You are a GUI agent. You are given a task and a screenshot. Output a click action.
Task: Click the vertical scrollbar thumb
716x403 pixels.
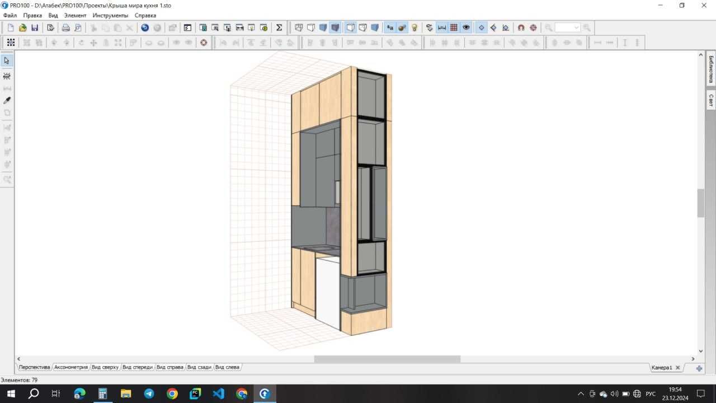click(x=700, y=203)
